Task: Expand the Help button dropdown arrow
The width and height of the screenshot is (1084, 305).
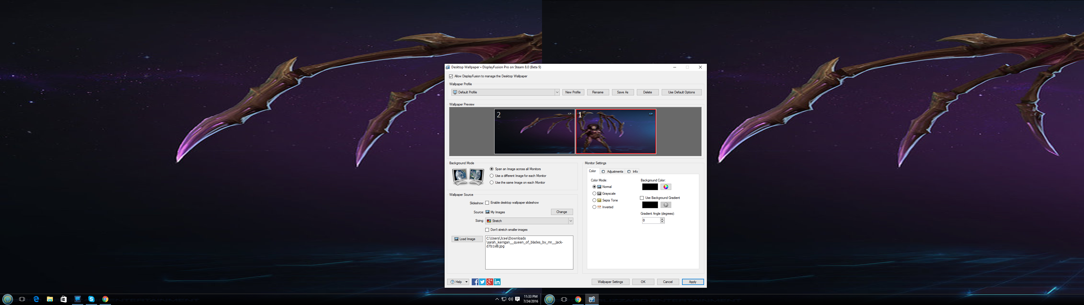Action: [466, 282]
